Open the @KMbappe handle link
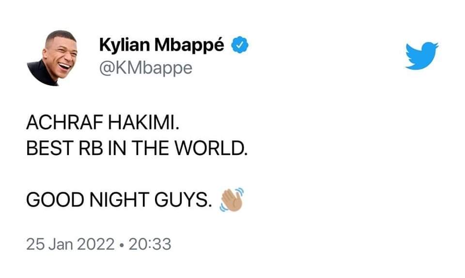Viewport: 465px width, 278px height. (145, 68)
